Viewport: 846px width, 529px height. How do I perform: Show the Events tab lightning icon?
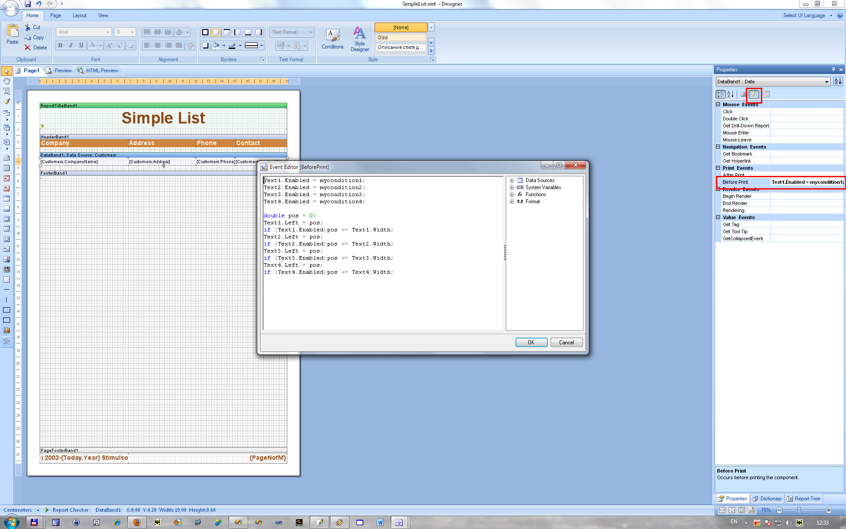pos(753,94)
